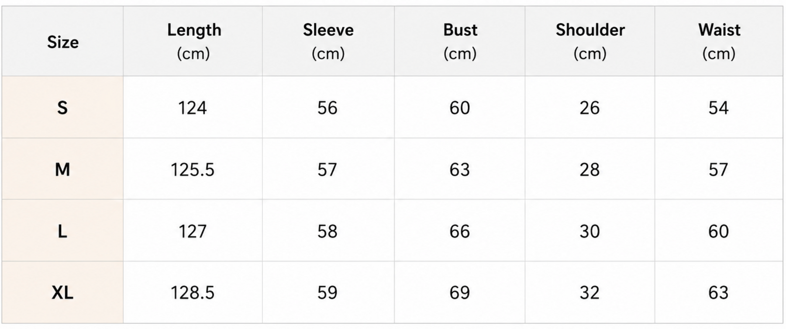
Task: Click the Shoulder (cm) column header
Action: (590, 42)
